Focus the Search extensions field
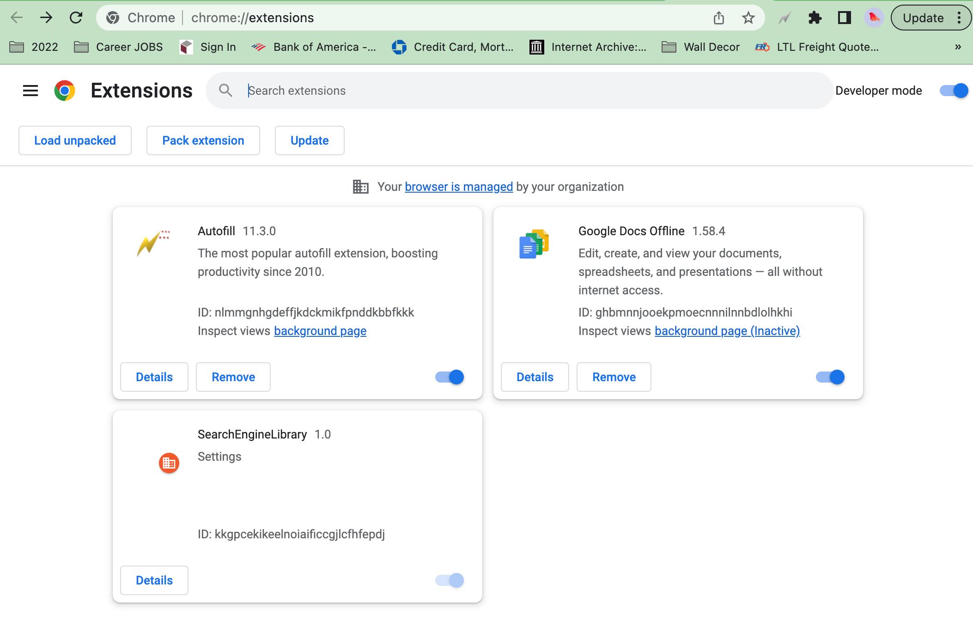 519,91
